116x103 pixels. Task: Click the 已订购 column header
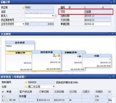click(x=75, y=92)
